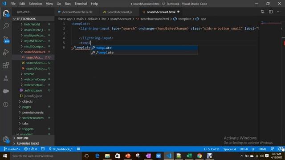
Task: Open the Extensions view
Action: tap(6, 65)
